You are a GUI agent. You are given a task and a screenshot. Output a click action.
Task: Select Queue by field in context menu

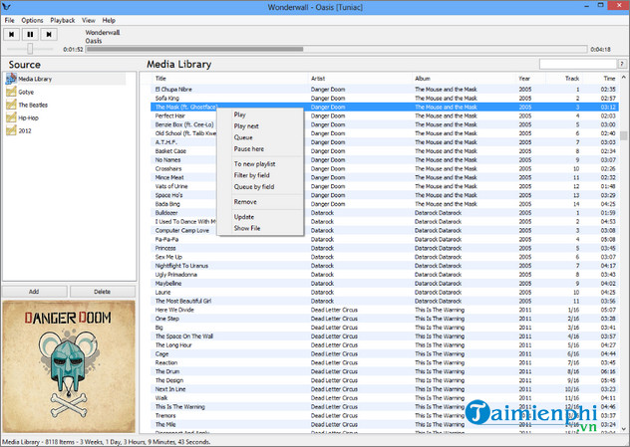point(253,186)
